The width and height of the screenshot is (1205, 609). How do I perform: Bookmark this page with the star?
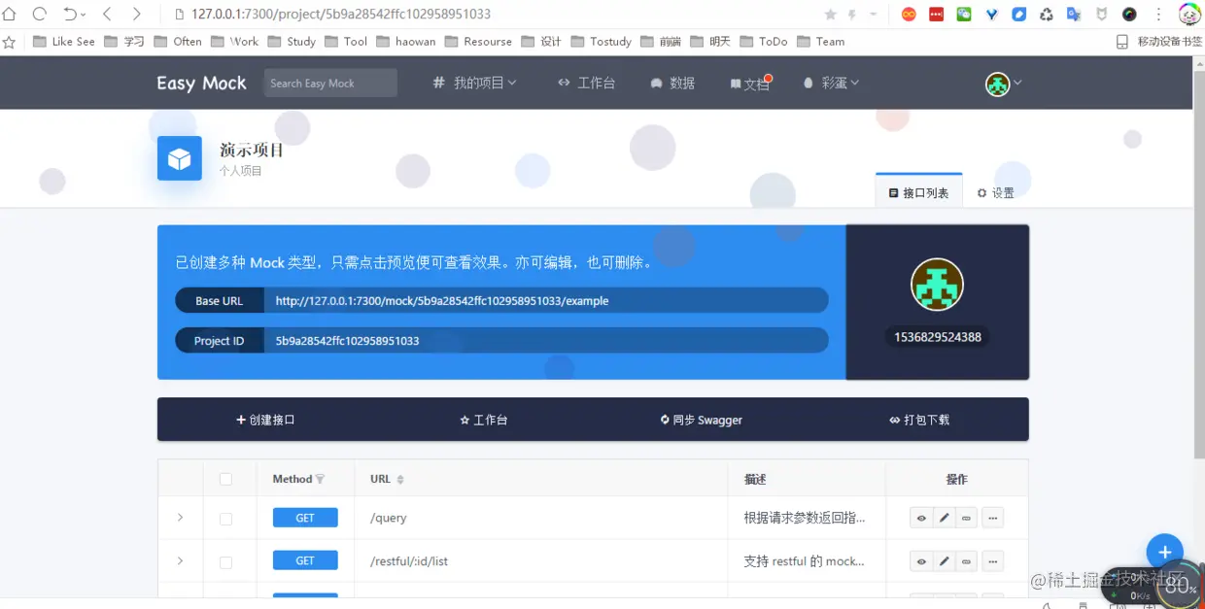tap(830, 15)
